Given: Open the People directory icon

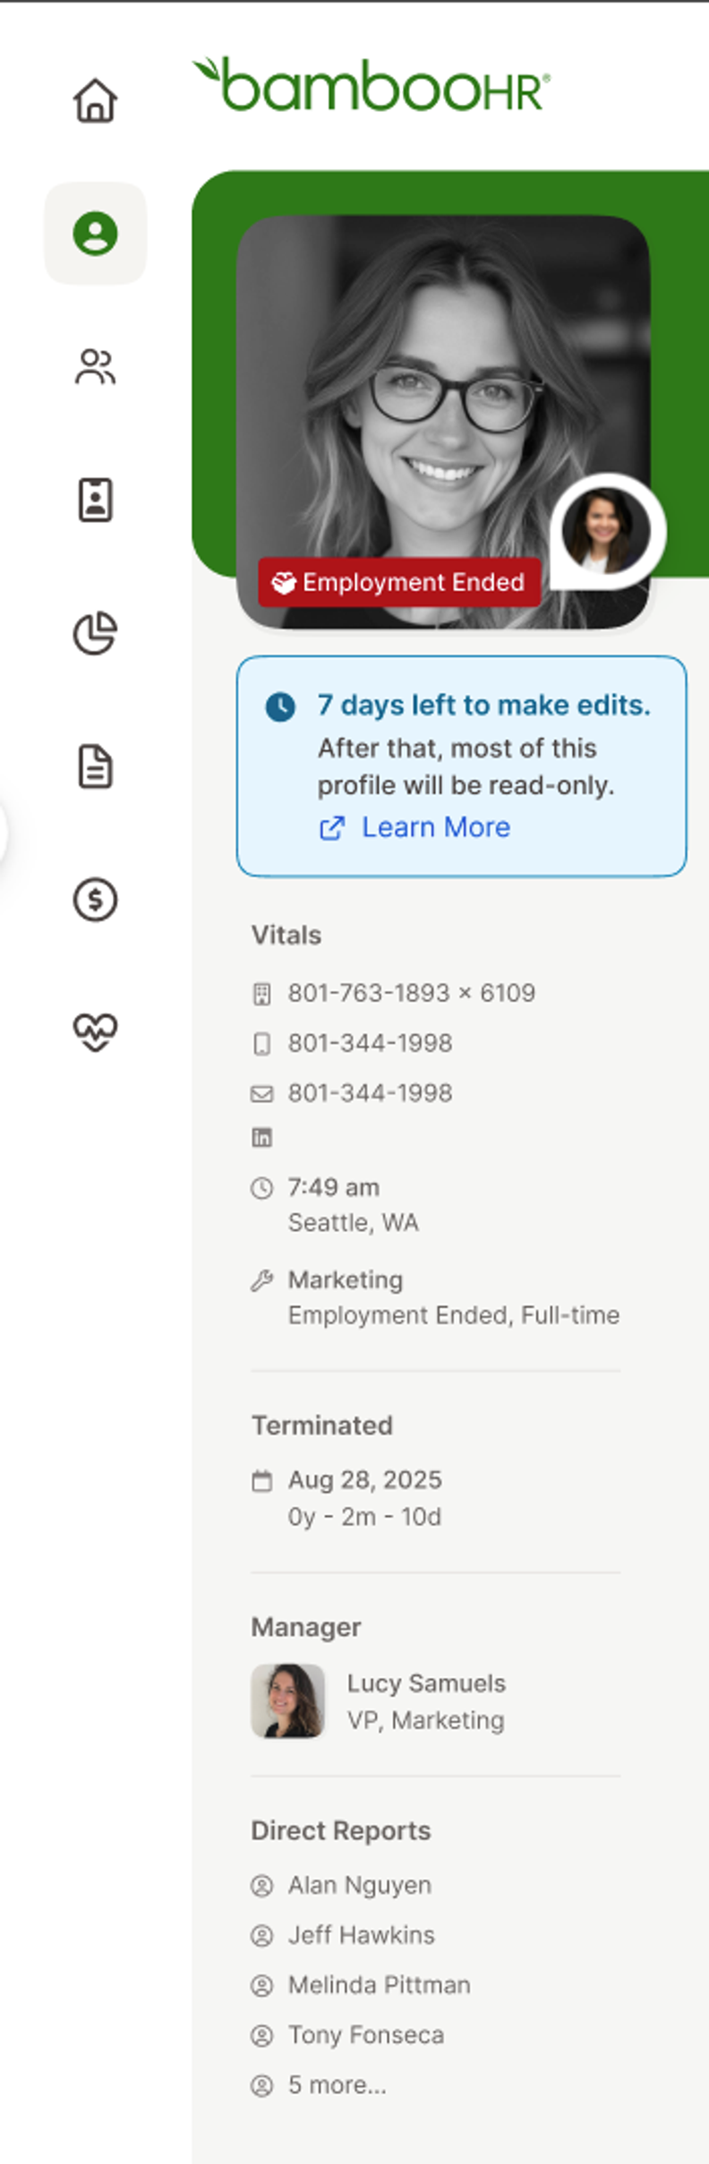Looking at the screenshot, I should [94, 367].
